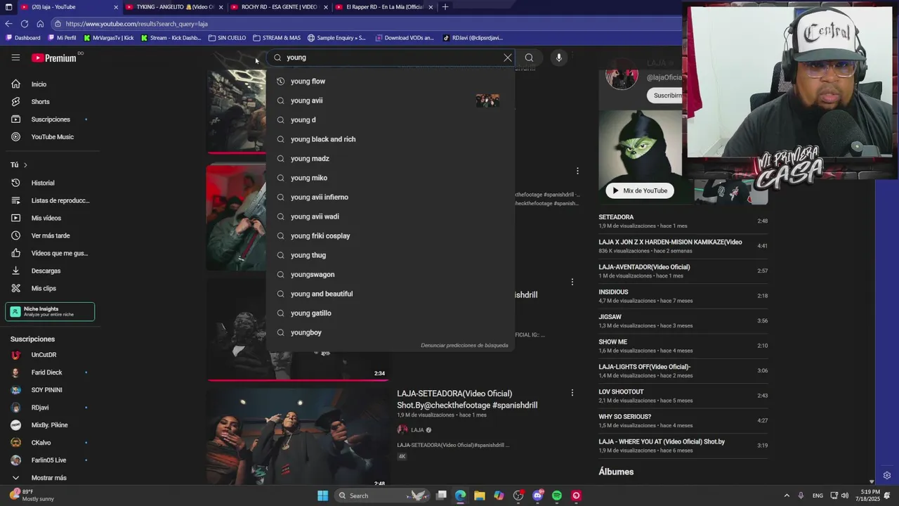Open the Farlin05 Live subscription channel
899x506 pixels.
tap(48, 460)
